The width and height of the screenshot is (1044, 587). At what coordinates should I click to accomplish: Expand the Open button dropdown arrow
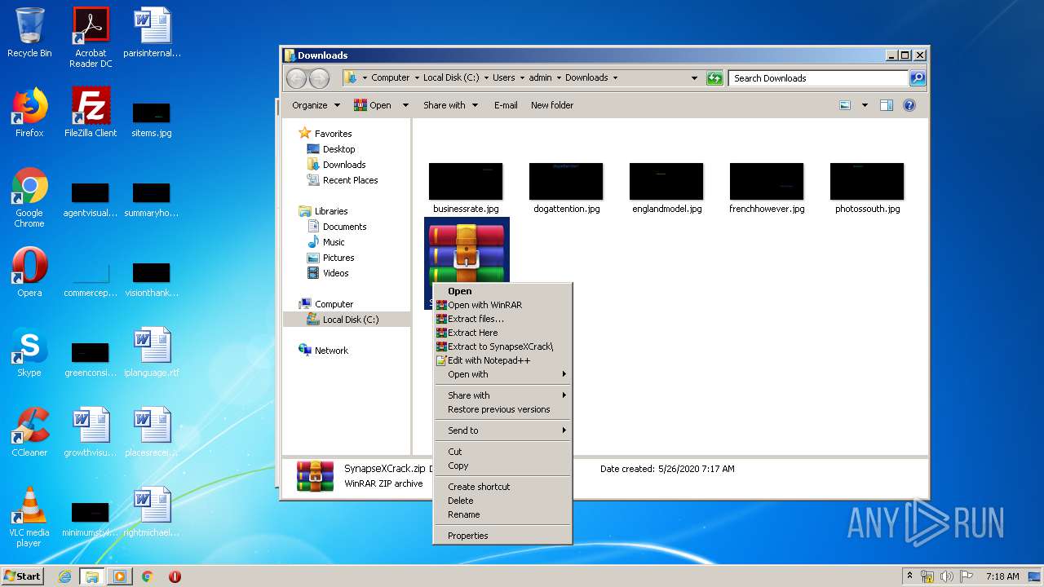point(405,105)
